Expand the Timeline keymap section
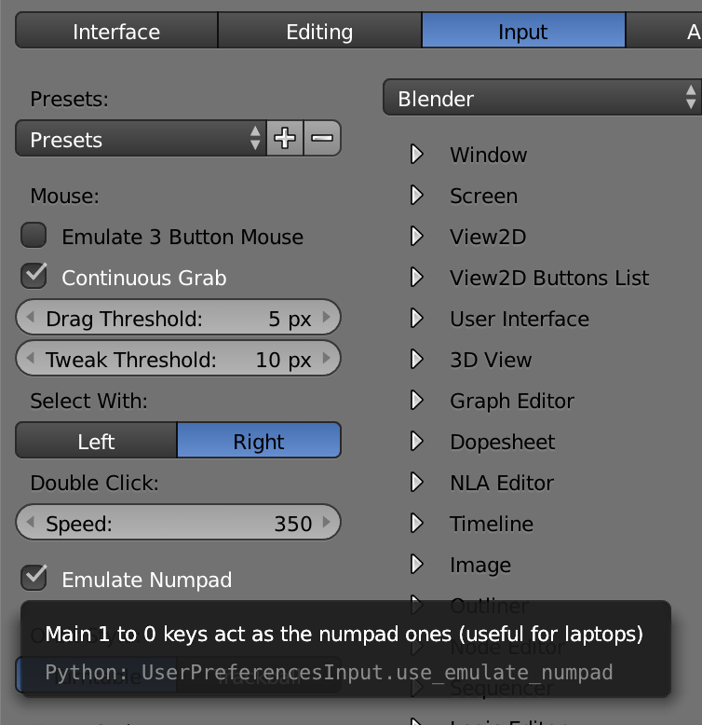 coord(417,524)
